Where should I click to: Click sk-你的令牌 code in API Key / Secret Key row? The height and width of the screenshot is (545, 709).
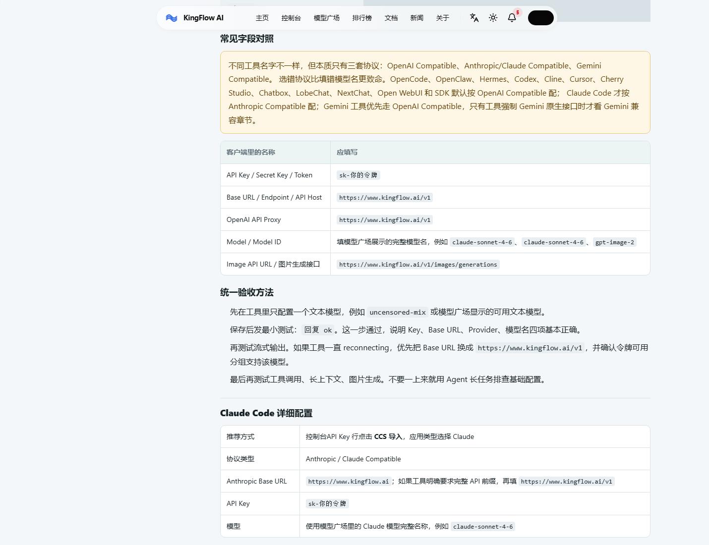point(358,175)
